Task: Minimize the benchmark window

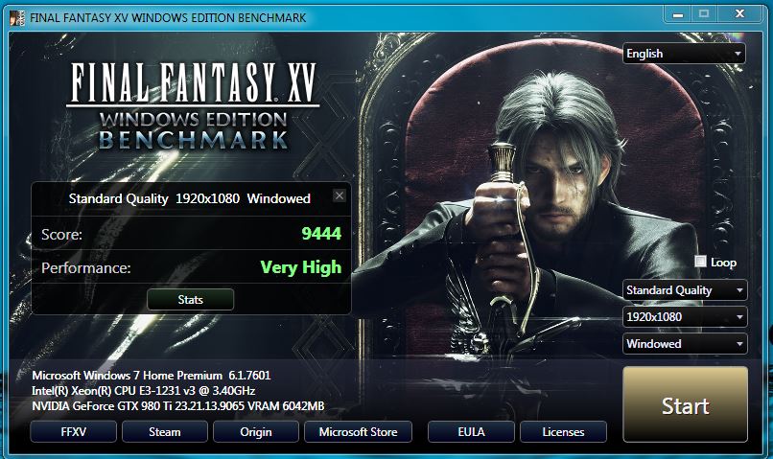Action: tap(678, 13)
